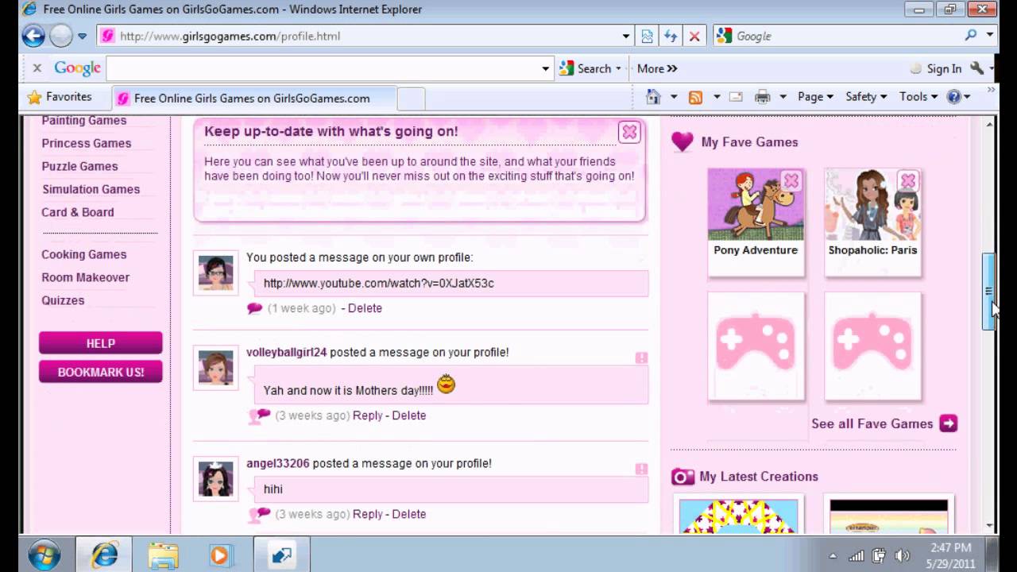Click the page vertical scrollbar thumb

click(989, 292)
